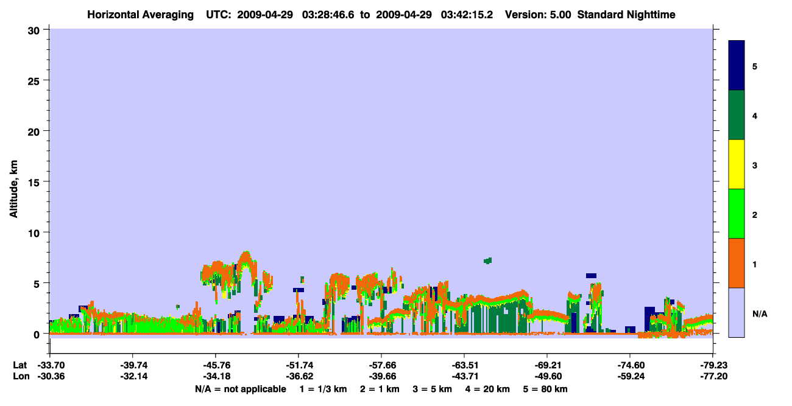Screen dimensions: 792x406
Task: Click latitude value -74.60
Action: tap(630, 365)
